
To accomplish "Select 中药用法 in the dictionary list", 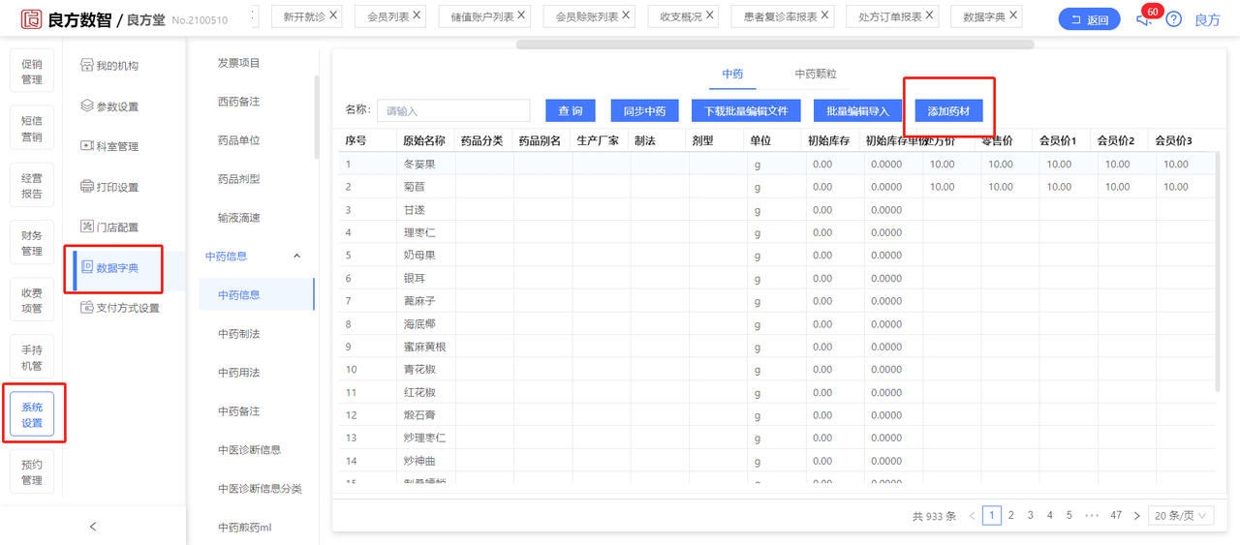I will (x=239, y=373).
